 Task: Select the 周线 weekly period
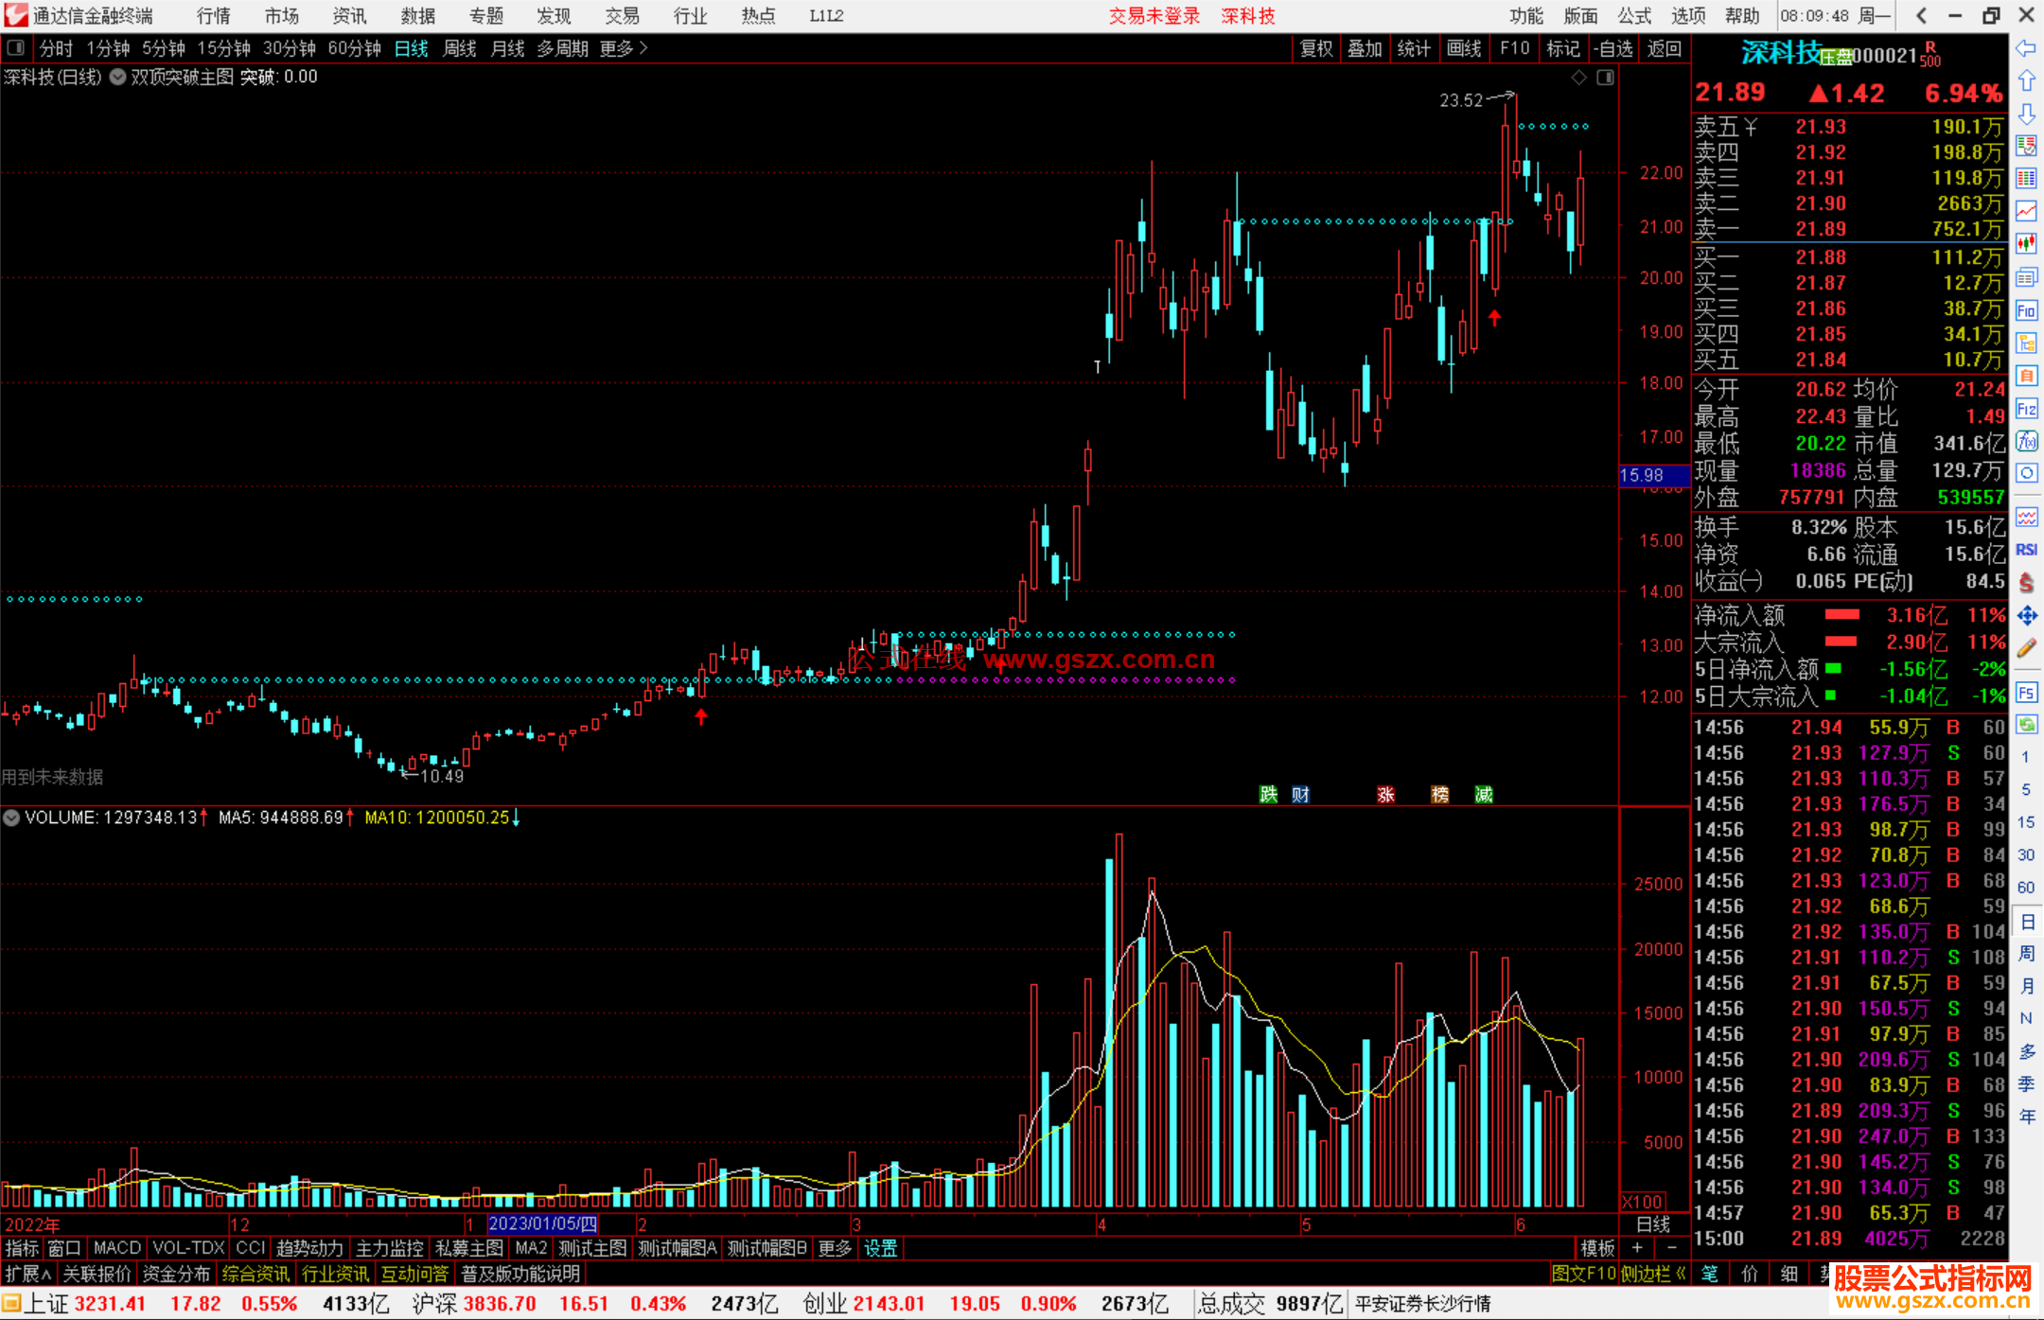click(459, 48)
